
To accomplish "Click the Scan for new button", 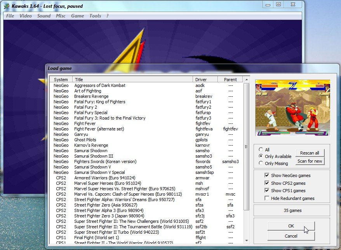I will pyautogui.click(x=310, y=161).
